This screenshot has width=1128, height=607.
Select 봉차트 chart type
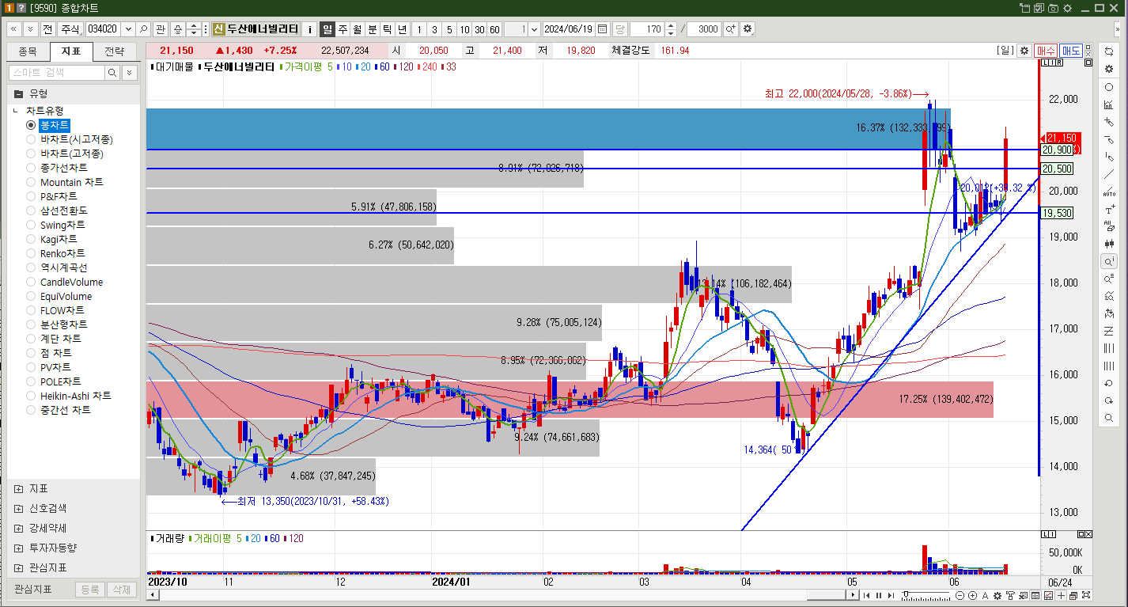55,125
